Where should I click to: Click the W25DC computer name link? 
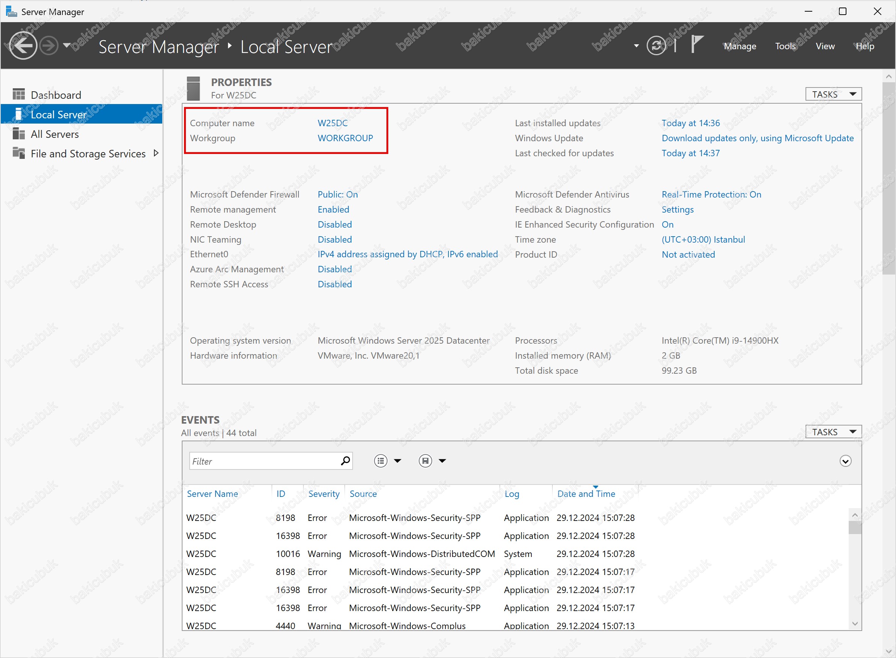click(332, 123)
